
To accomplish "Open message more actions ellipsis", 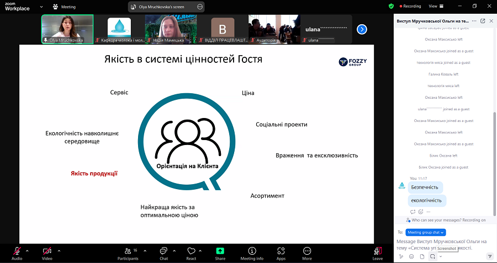I will [x=429, y=212].
